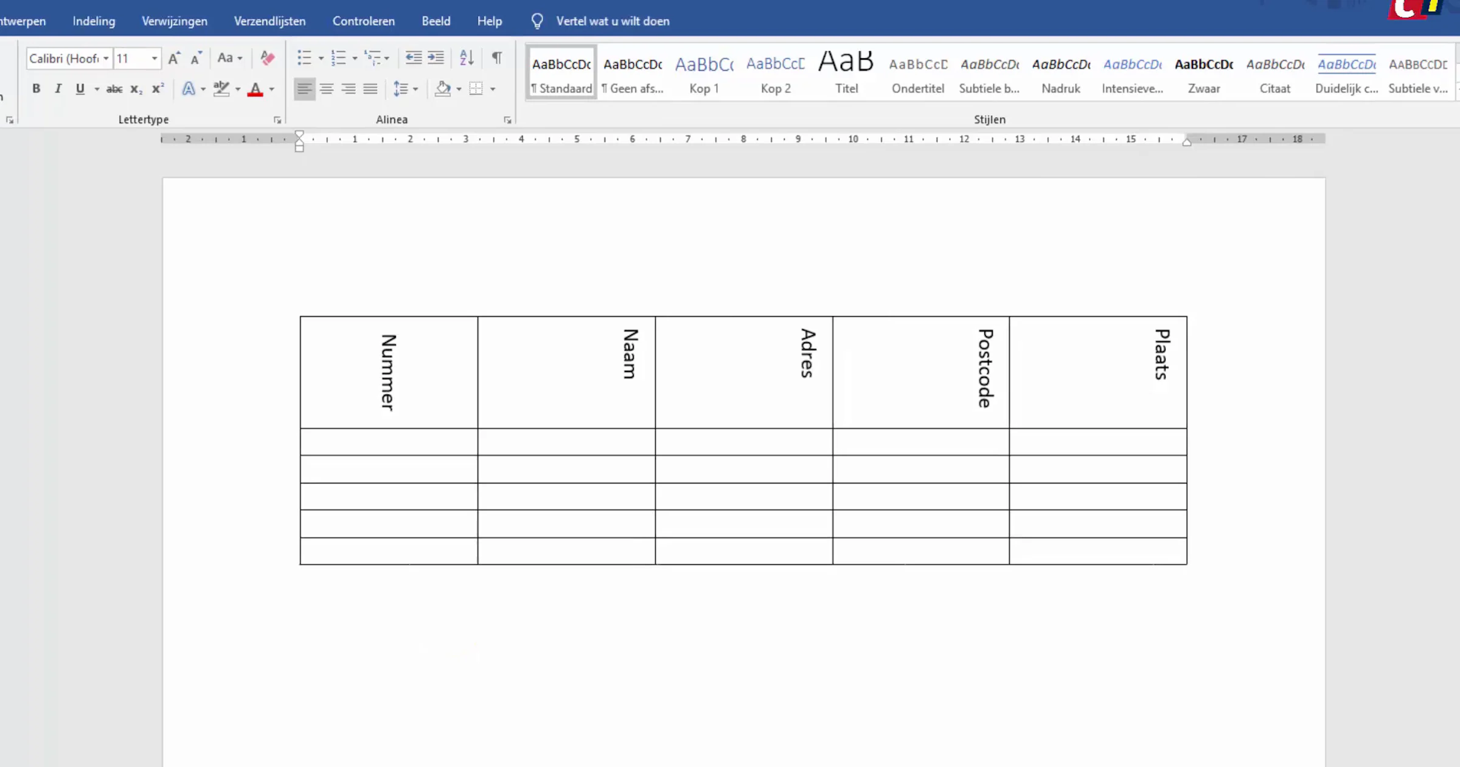Viewport: 1460px width, 767px height.
Task: Apply the Titel style
Action: coord(847,72)
